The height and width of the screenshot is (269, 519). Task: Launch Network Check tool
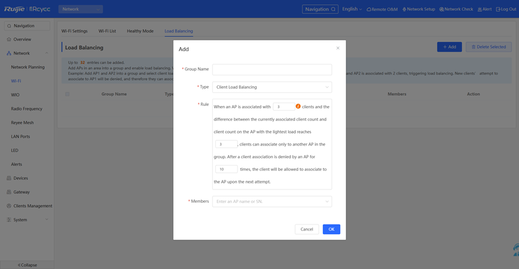[456, 10]
